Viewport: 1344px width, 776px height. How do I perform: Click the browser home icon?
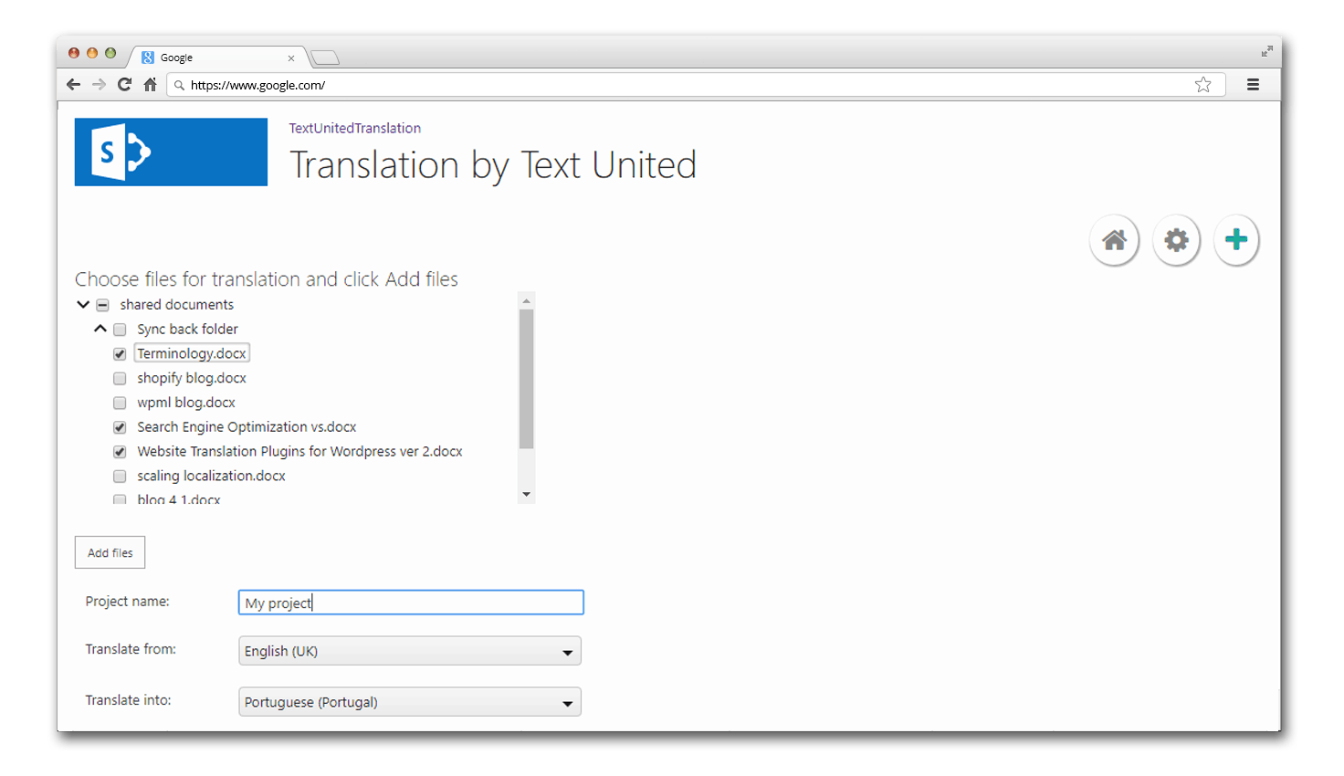tap(150, 85)
